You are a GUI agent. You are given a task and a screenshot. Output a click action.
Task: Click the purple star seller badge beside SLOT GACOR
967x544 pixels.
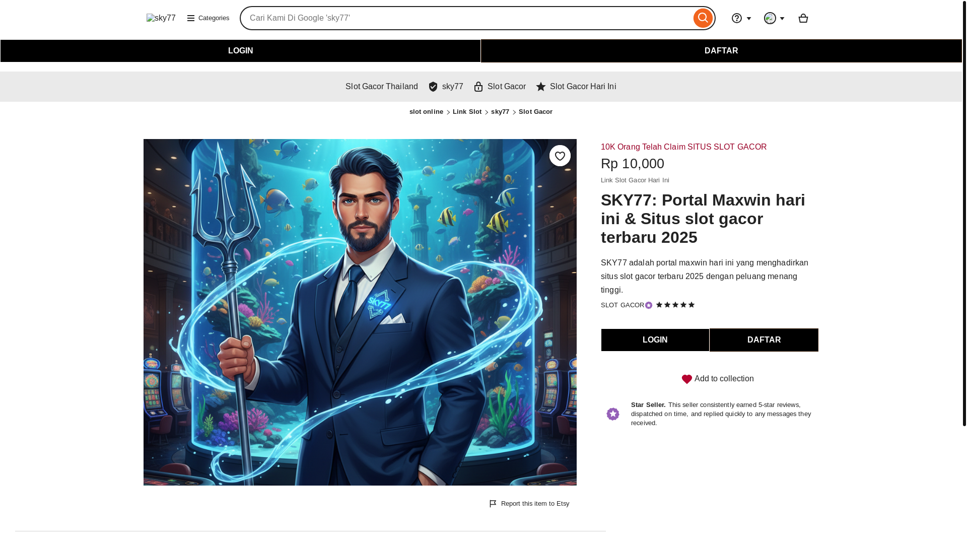(649, 305)
